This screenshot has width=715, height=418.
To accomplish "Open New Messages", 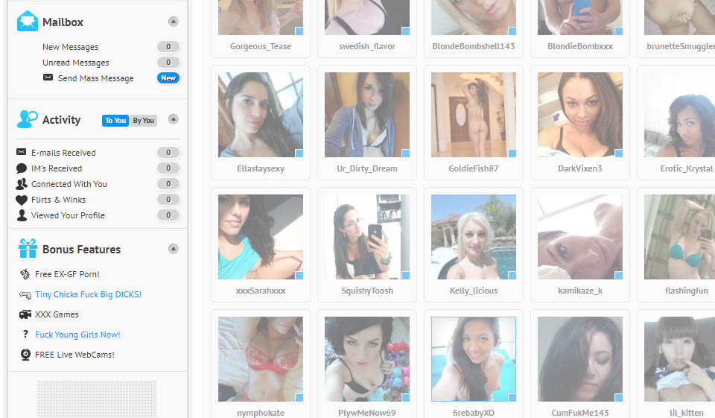I will 70,47.
